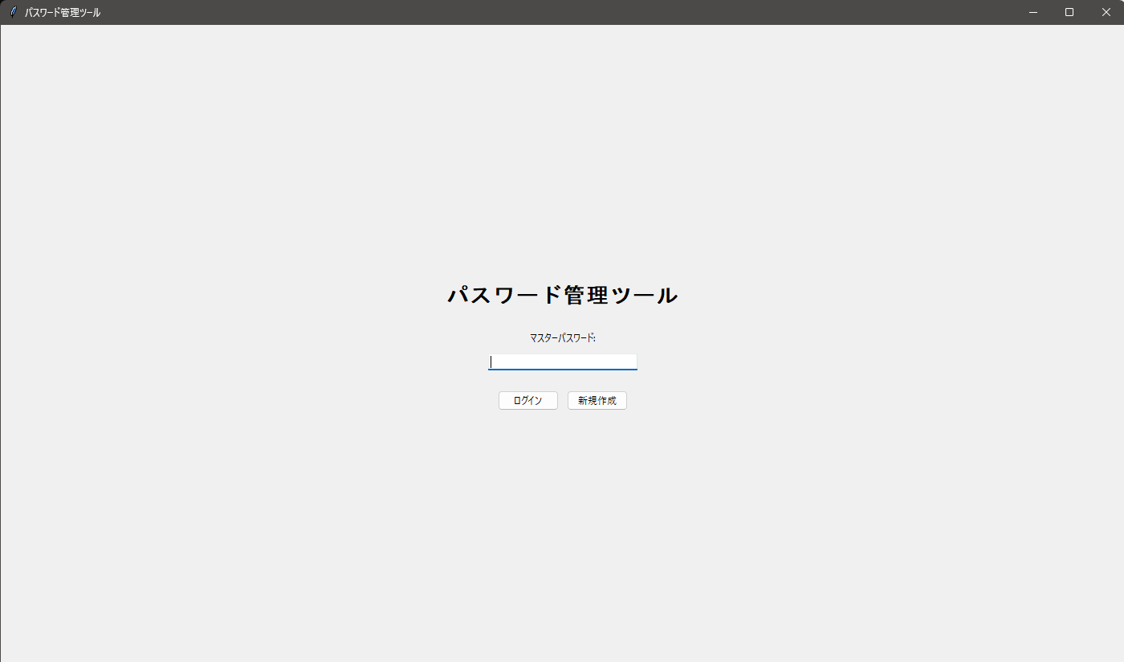This screenshot has height=662, width=1124.
Task: Create a new master password via 新規作成
Action: pyautogui.click(x=597, y=400)
